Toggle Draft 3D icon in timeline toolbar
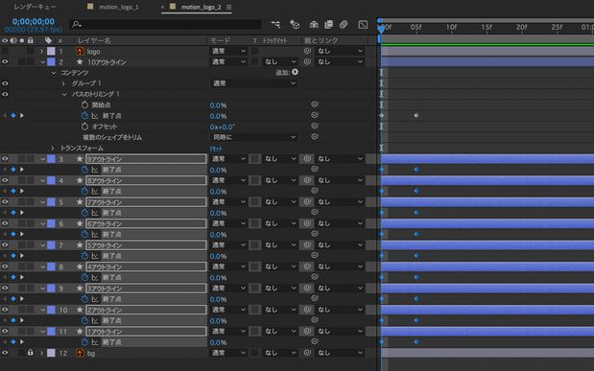Image resolution: width=594 pixels, height=371 pixels. click(x=295, y=24)
